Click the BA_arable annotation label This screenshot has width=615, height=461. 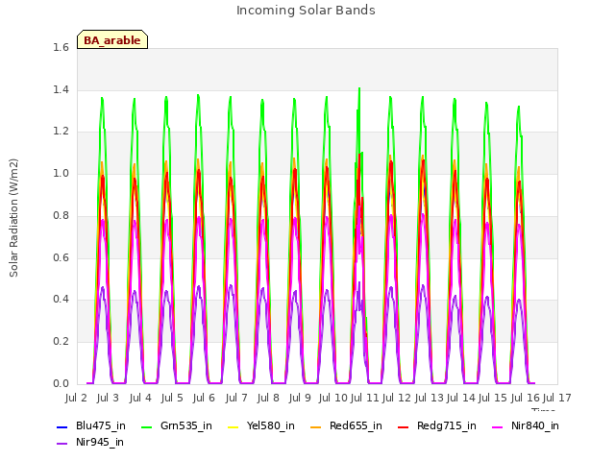coord(112,40)
